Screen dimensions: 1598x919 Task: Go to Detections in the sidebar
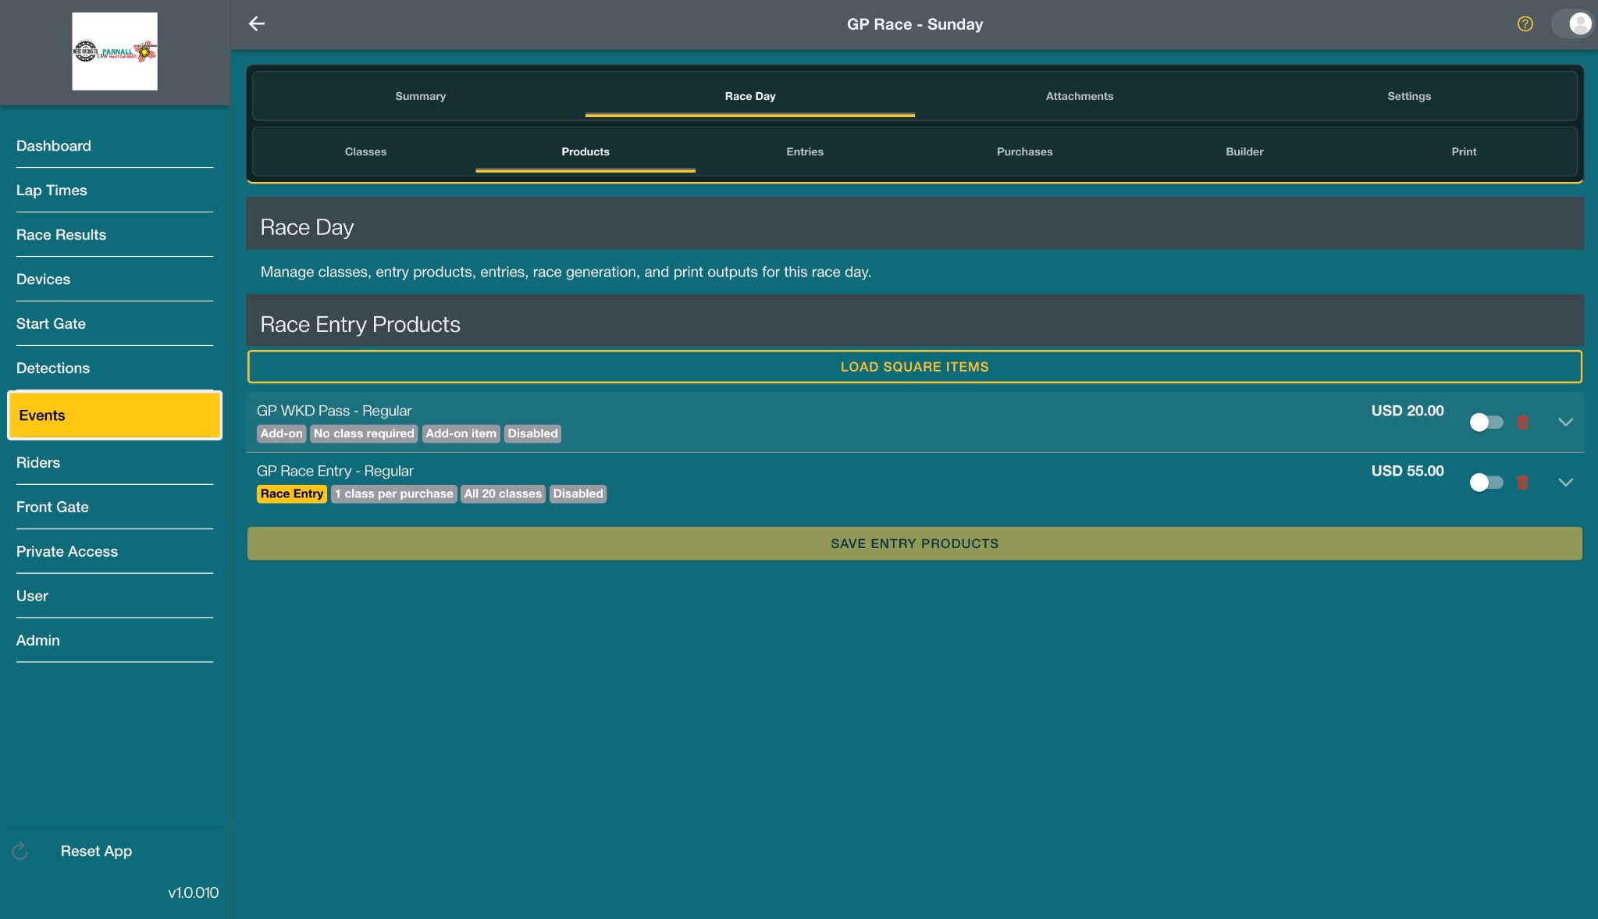click(115, 369)
